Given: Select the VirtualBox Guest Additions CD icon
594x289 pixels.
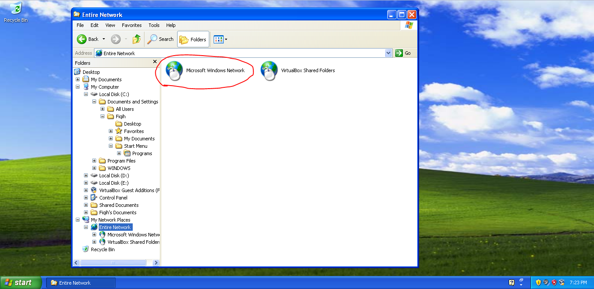Looking at the screenshot, I should tap(94, 190).
